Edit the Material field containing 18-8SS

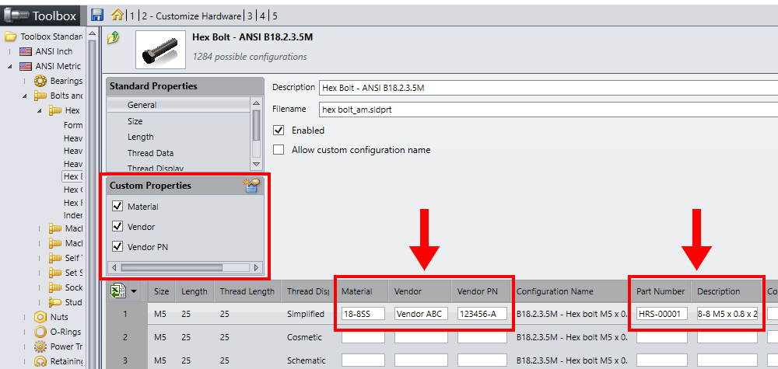pyautogui.click(x=363, y=314)
